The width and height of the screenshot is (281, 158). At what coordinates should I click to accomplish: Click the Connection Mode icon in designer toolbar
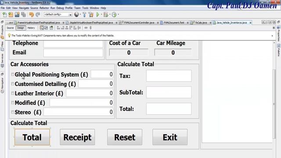46,28
